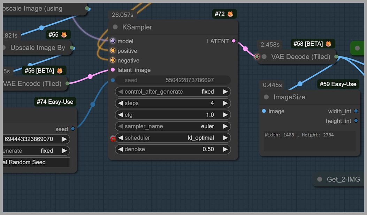Image resolution: width=367 pixels, height=215 pixels.
Task: Click the KSampler LATENT output port
Action: [234, 41]
